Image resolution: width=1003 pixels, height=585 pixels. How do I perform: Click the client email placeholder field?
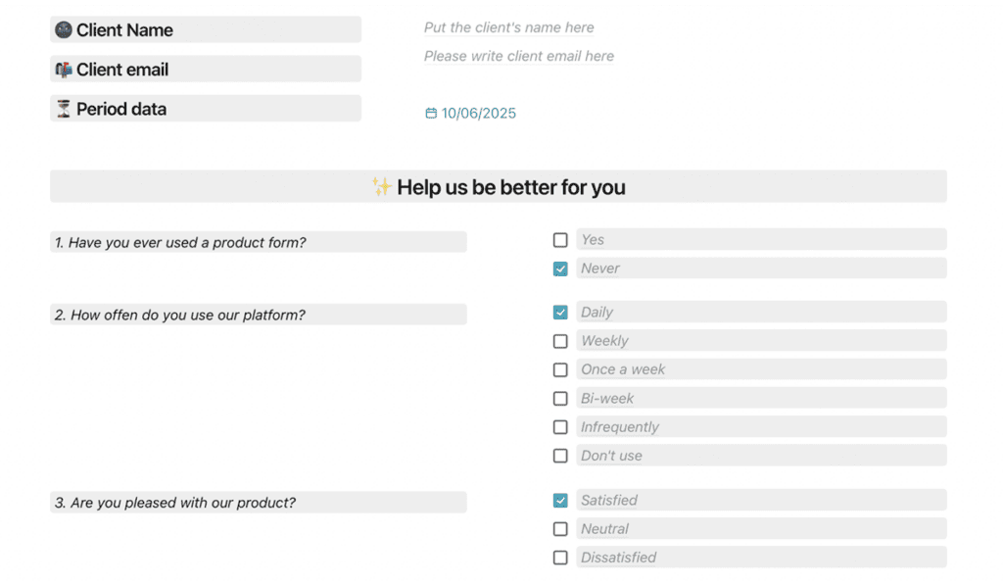[x=518, y=56]
